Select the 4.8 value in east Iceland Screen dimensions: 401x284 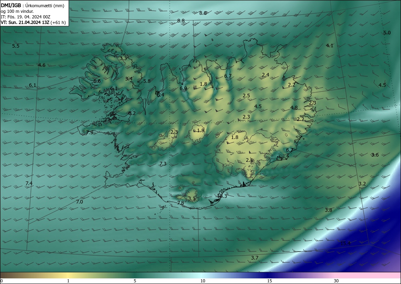294,107
